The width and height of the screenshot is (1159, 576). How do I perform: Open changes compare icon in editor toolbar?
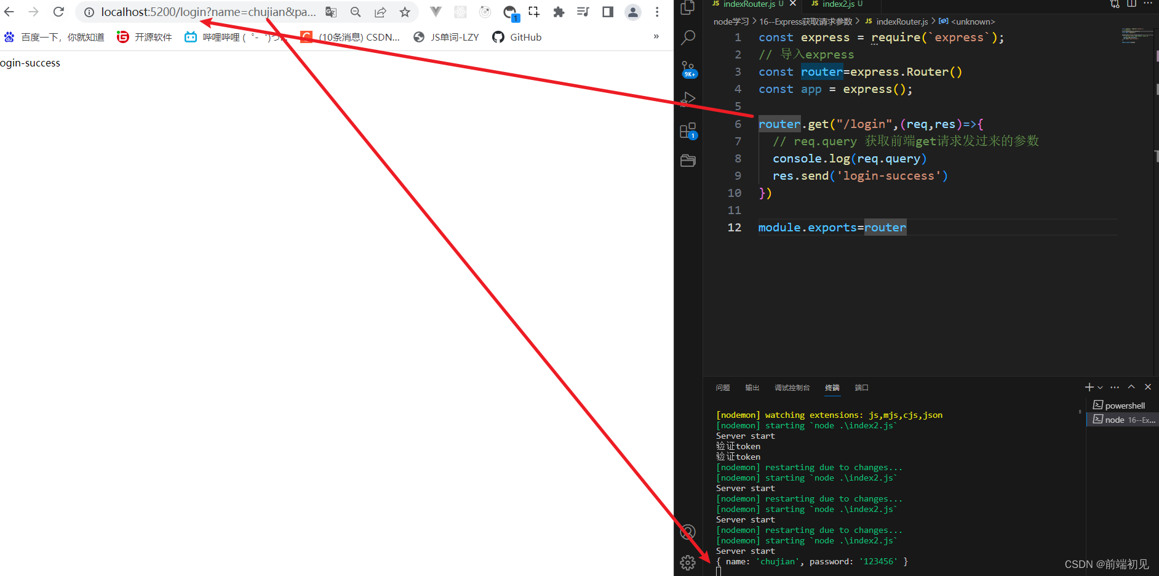tap(1115, 4)
